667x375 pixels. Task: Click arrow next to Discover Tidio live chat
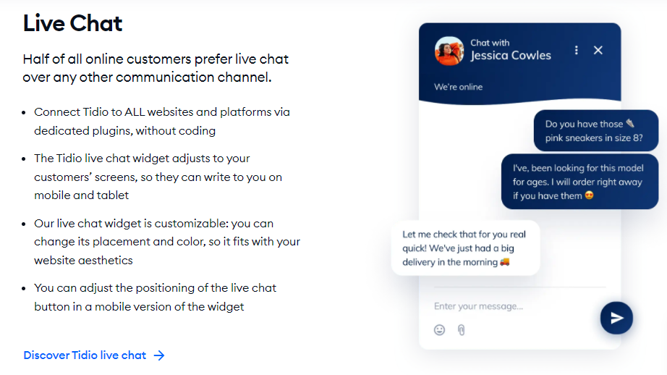click(x=159, y=355)
